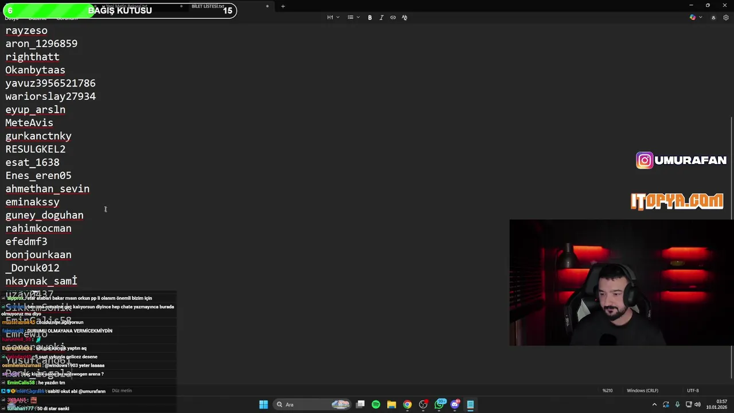Image resolution: width=734 pixels, height=413 pixels.
Task: Open Google Chrome from the taskbar
Action: (x=407, y=404)
